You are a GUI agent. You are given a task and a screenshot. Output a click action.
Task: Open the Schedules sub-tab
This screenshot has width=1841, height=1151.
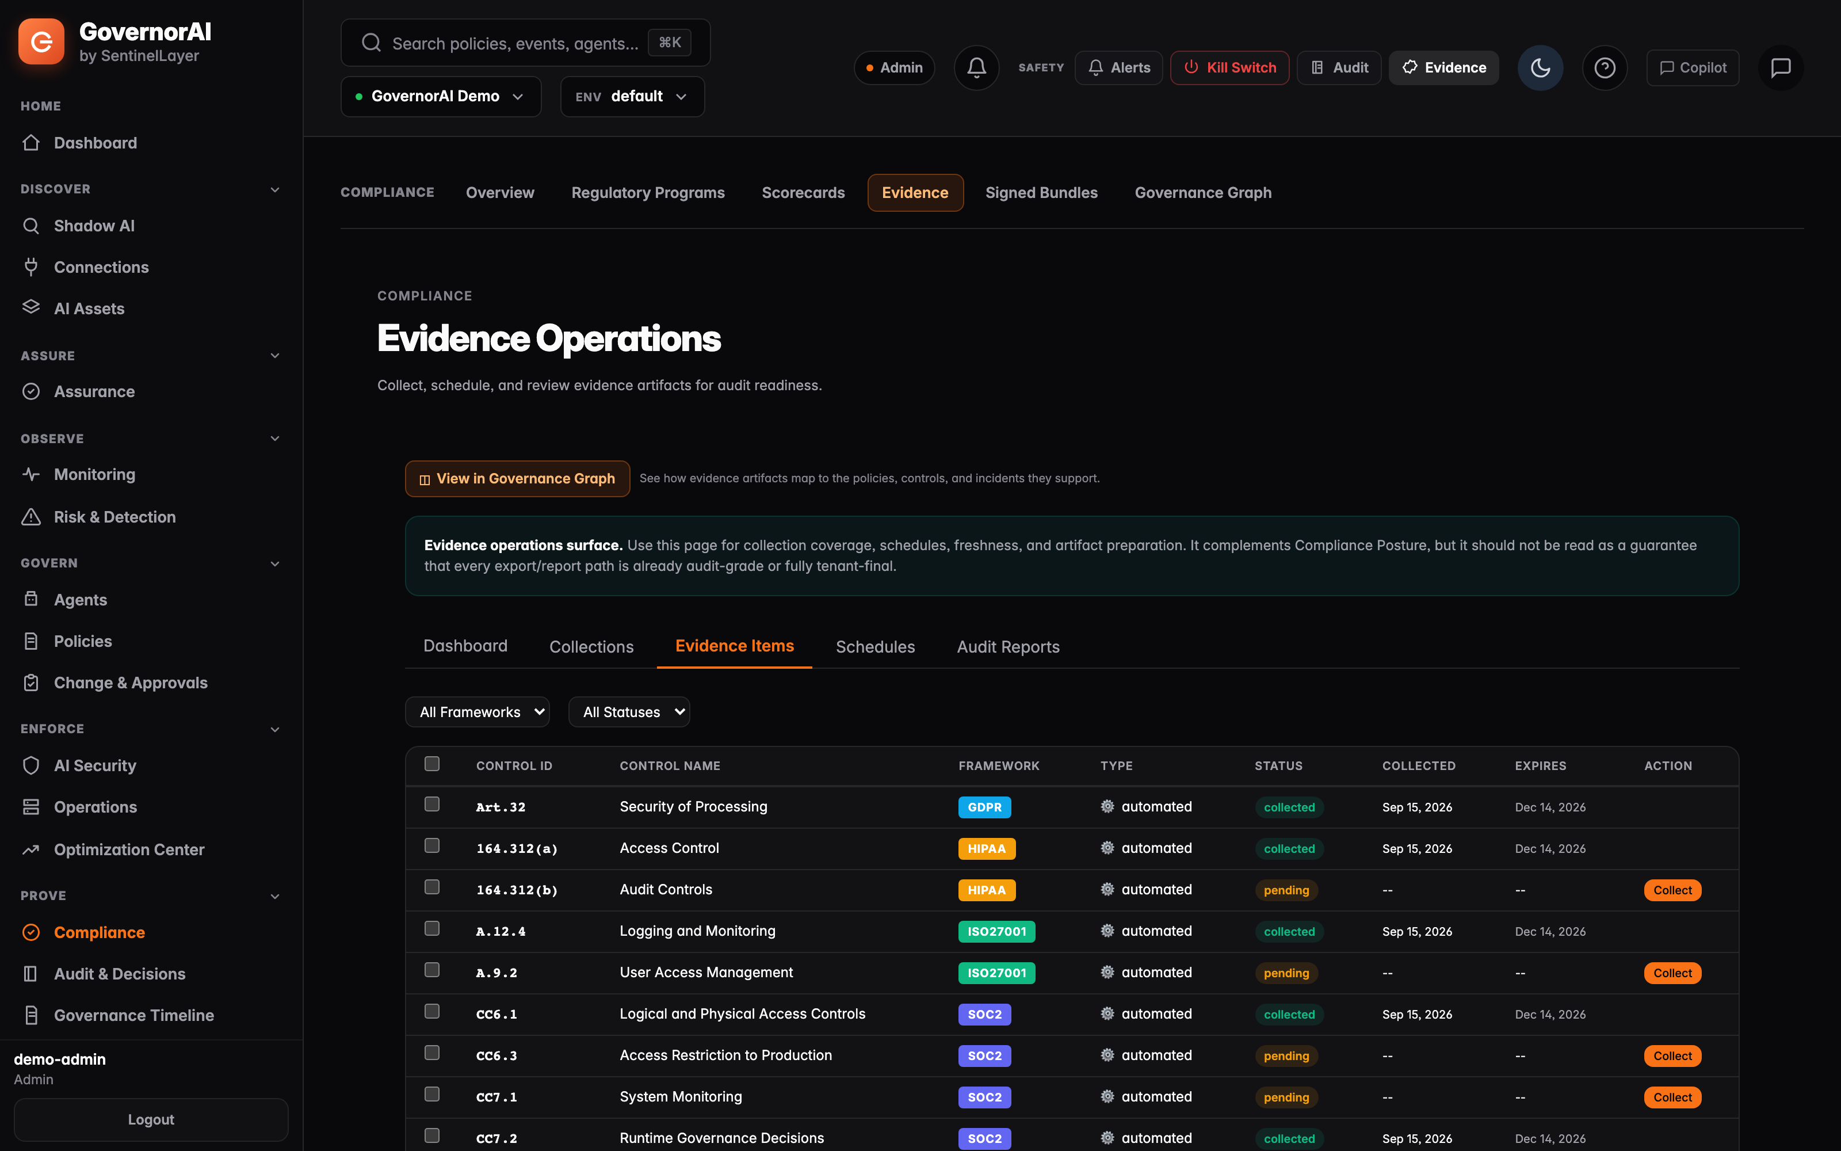[x=876, y=646]
